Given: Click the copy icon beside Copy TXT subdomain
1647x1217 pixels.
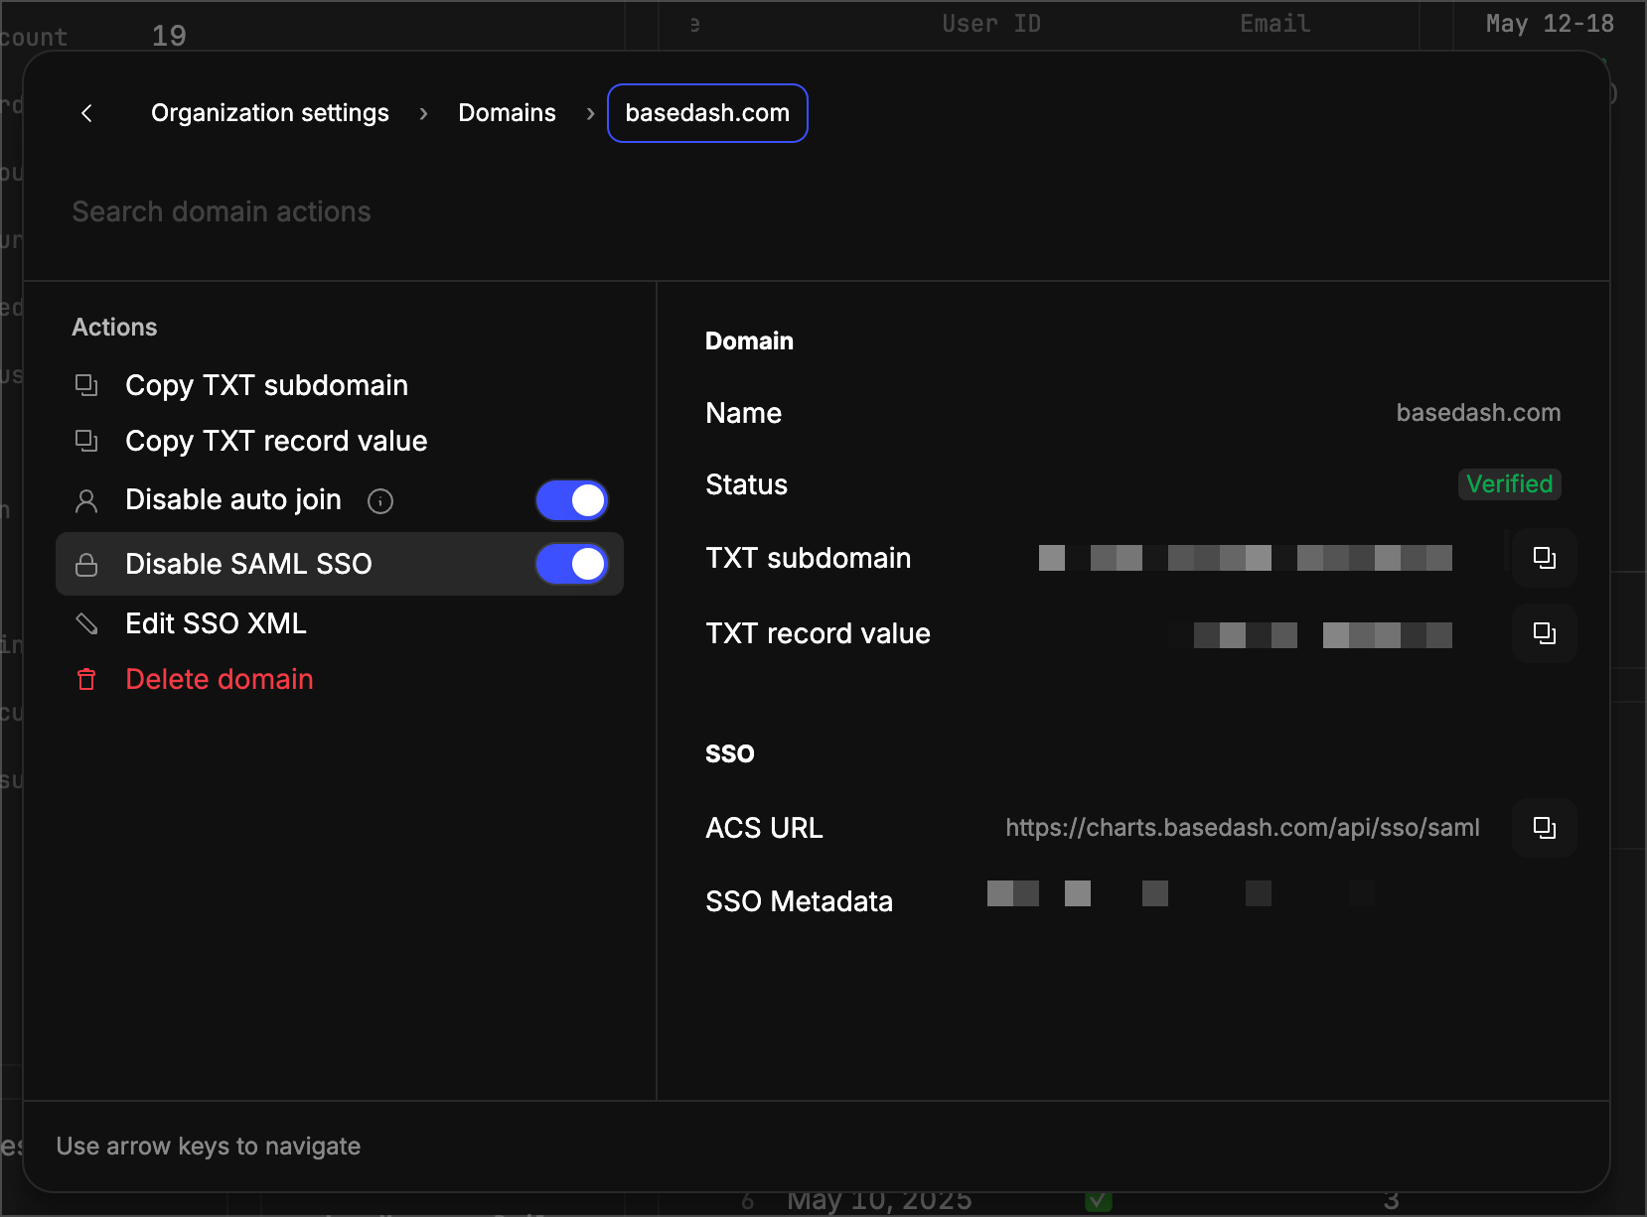Looking at the screenshot, I should 87,385.
